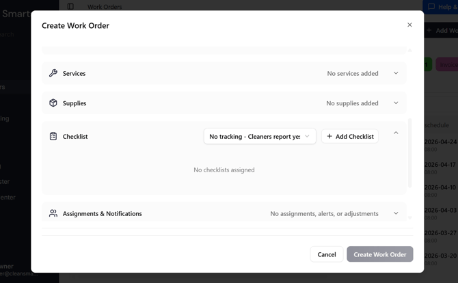Screen dimensions: 458x283
Task: Close the Create Work Order dialog
Action: 409,25
